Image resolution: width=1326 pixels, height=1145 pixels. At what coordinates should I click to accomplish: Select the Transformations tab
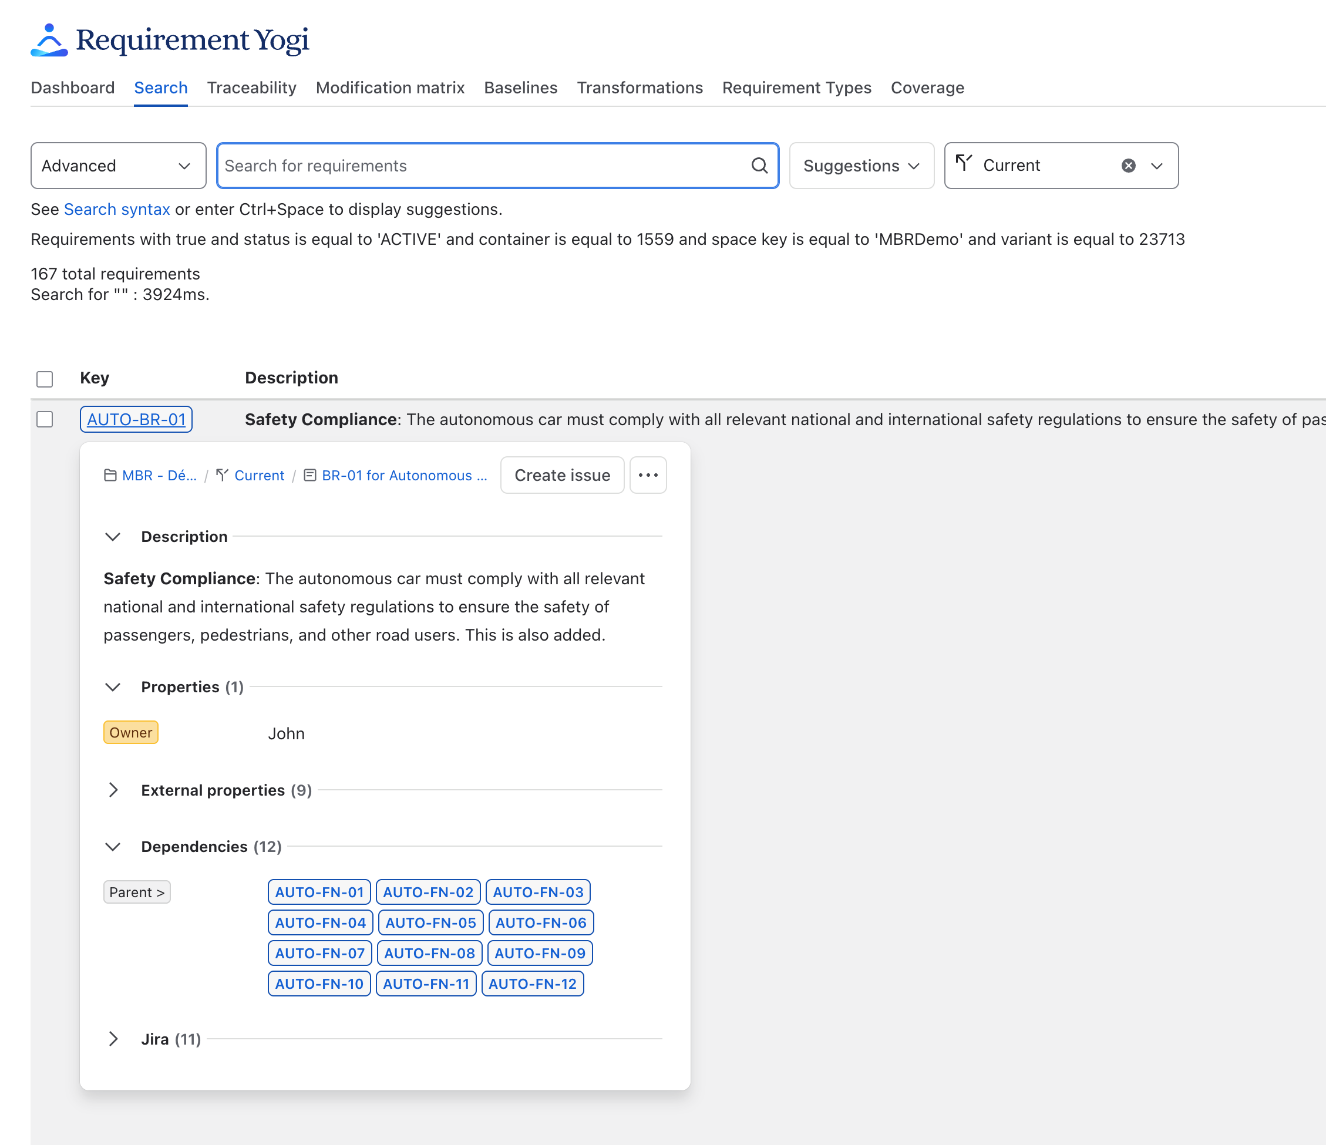640,87
